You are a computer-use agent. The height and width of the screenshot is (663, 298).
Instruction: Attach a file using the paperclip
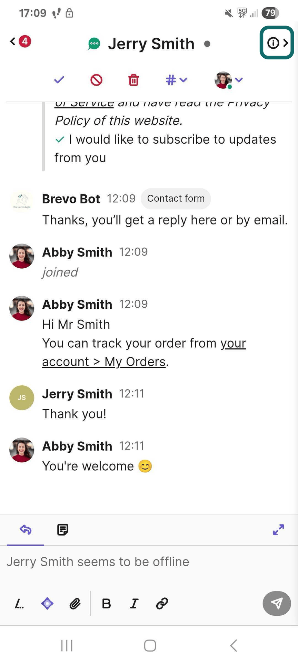click(75, 603)
